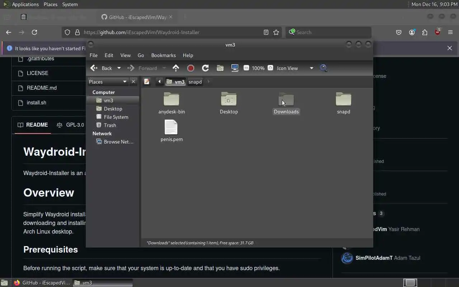Open Computer location from toolbar
Image resolution: width=459 pixels, height=287 pixels.
coord(235,68)
